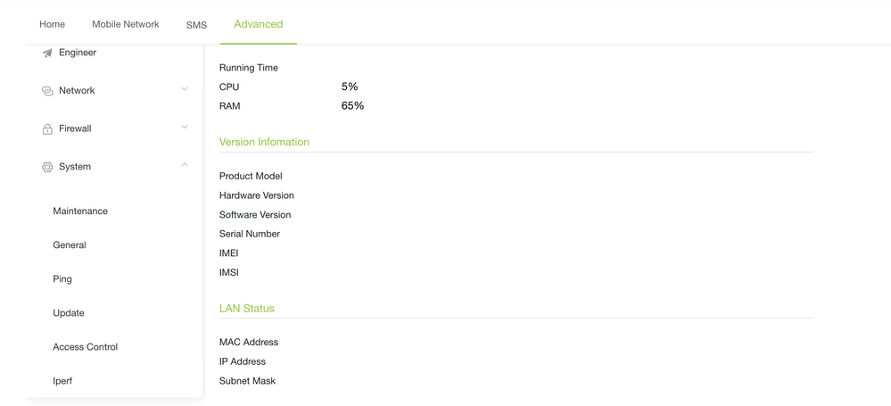Click the Engineer paper plane icon
Image resolution: width=891 pixels, height=406 pixels.
[47, 54]
